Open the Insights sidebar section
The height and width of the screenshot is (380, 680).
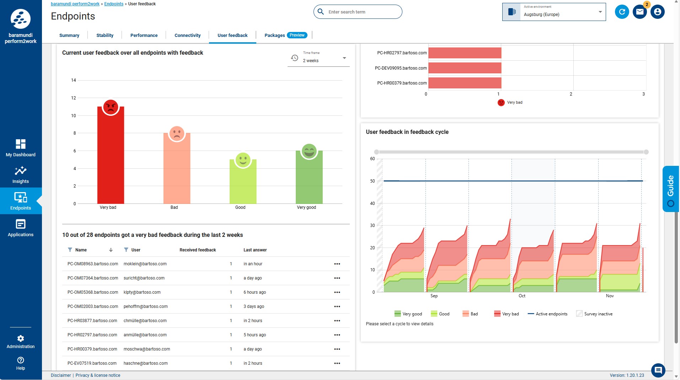(x=21, y=175)
